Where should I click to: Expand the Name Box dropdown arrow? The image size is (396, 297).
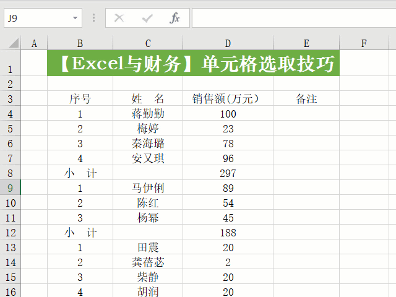point(75,18)
